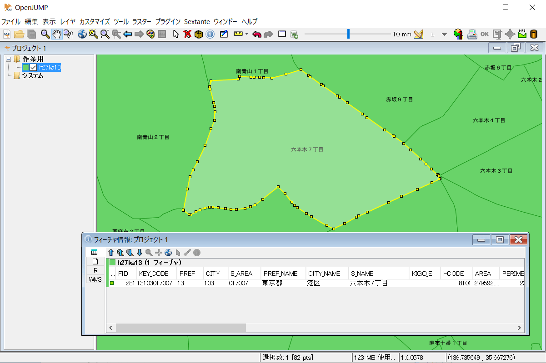Click the CITY_NAME column header

pos(327,273)
